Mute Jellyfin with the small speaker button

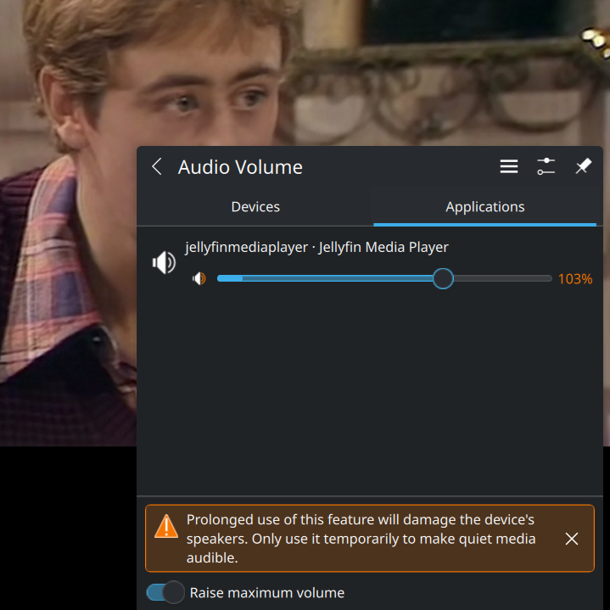pos(199,278)
